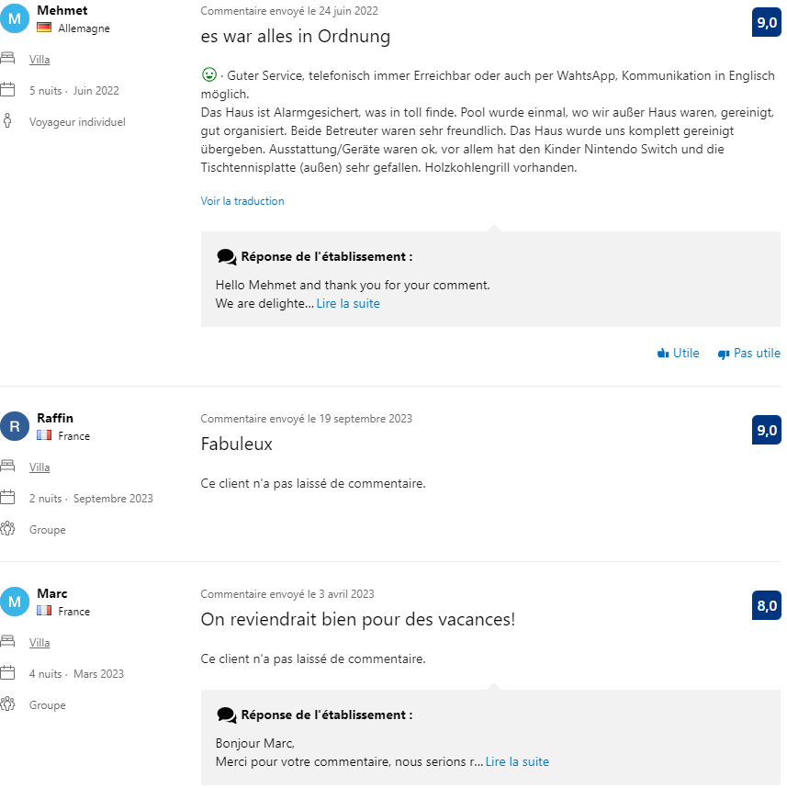787x788 pixels.
Task: Click the German flag next to Allemagne
Action: click(43, 28)
